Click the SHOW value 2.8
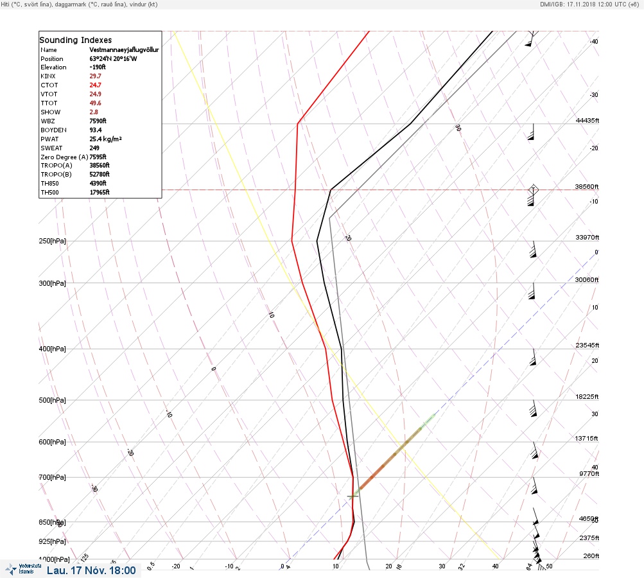This screenshot has height=578, width=644. tap(94, 112)
